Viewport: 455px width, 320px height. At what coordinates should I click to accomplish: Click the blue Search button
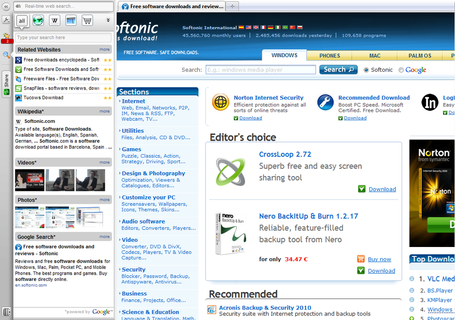(x=338, y=69)
